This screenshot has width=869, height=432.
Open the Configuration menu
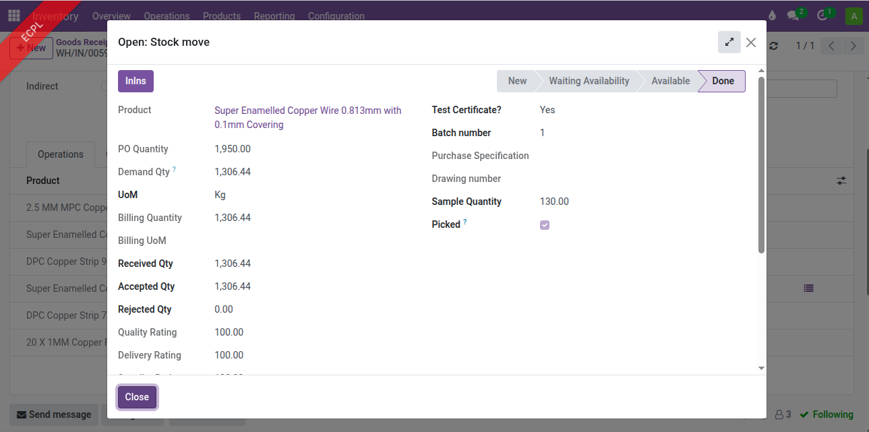pyautogui.click(x=336, y=16)
